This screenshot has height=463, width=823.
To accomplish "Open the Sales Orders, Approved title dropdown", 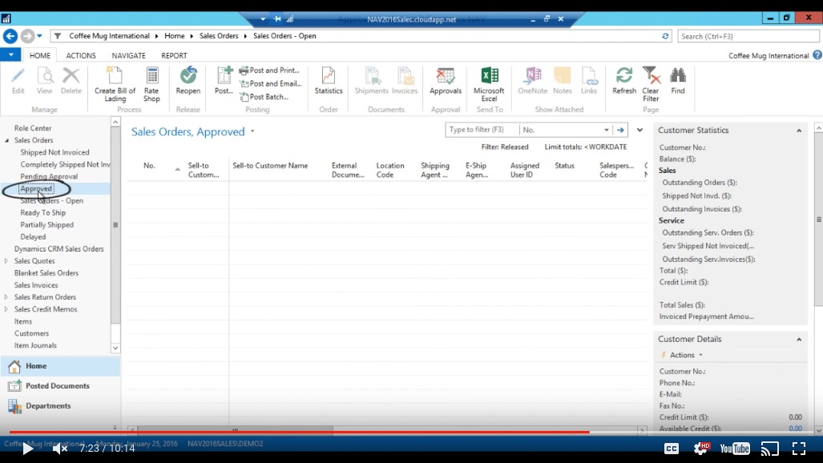I will tap(252, 131).
